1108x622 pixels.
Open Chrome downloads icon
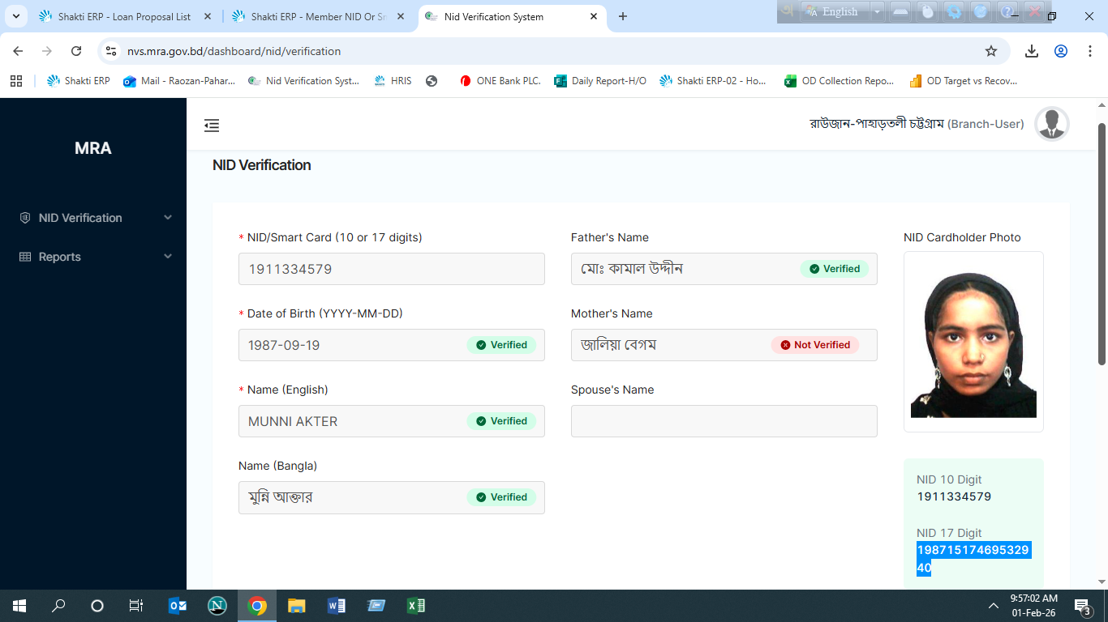pos(1031,51)
